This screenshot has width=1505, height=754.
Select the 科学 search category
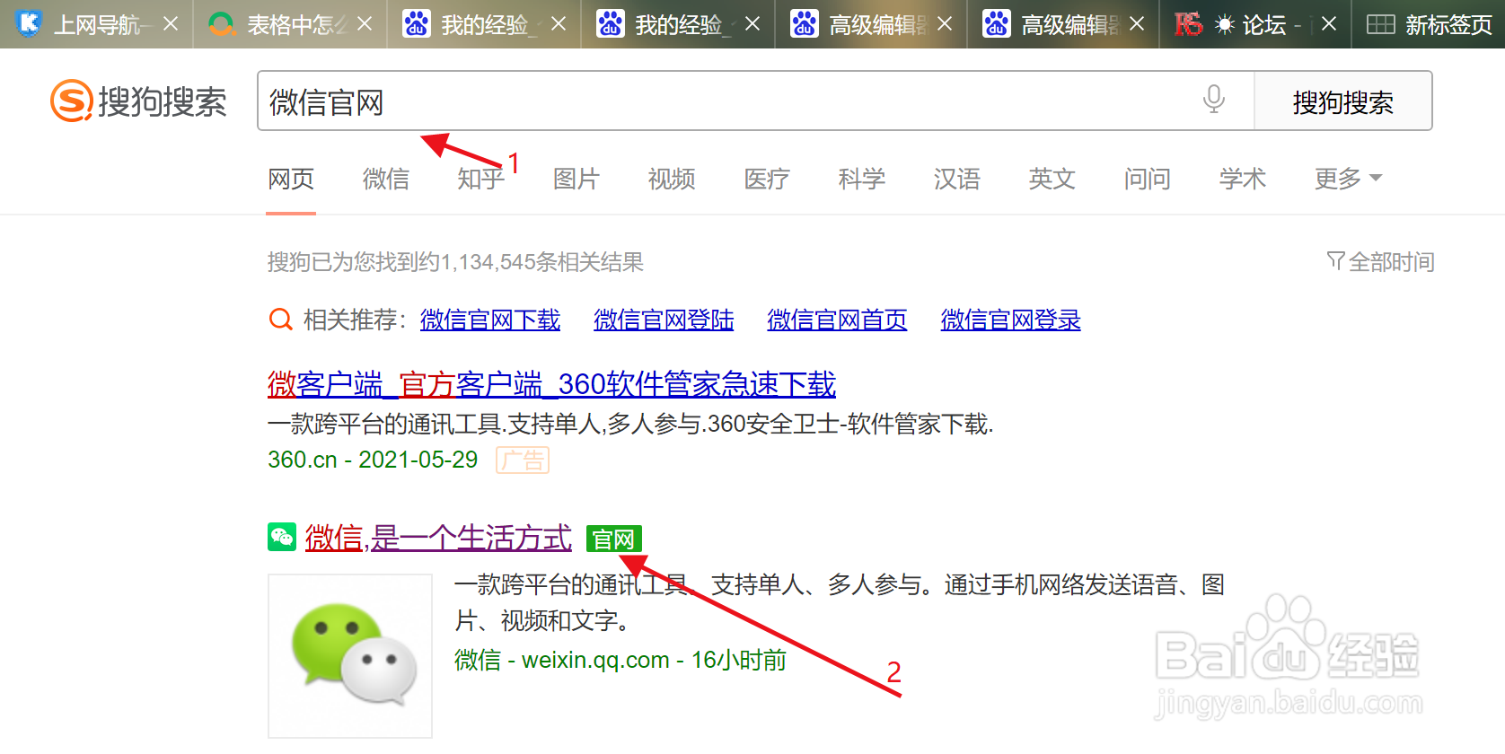coord(862,179)
